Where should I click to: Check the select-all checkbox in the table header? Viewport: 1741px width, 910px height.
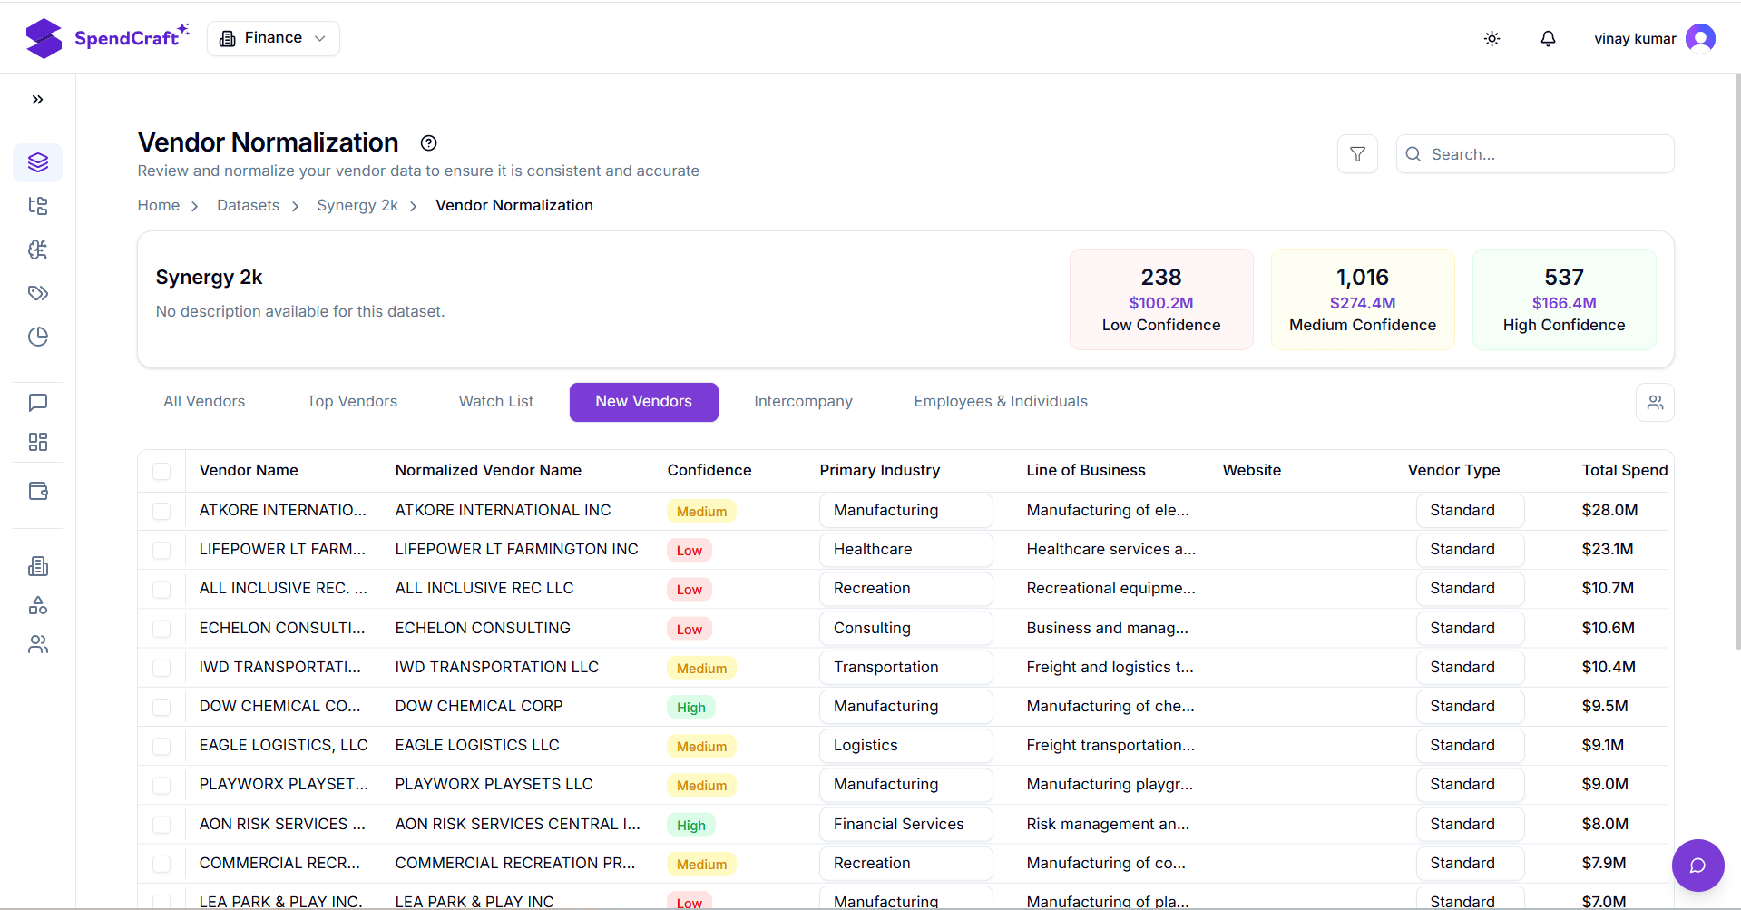(x=161, y=471)
